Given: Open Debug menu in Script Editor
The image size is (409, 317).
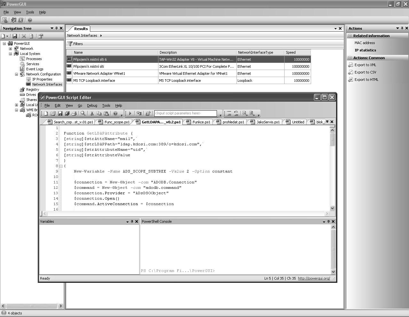Looking at the screenshot, I should click(92, 105).
